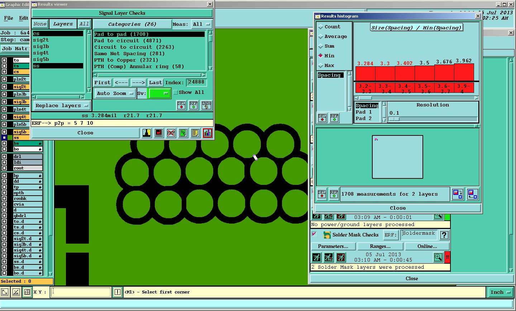The image size is (516, 311).
Task: Toggle the results histogram bar-chart icon
Action: pos(207,133)
